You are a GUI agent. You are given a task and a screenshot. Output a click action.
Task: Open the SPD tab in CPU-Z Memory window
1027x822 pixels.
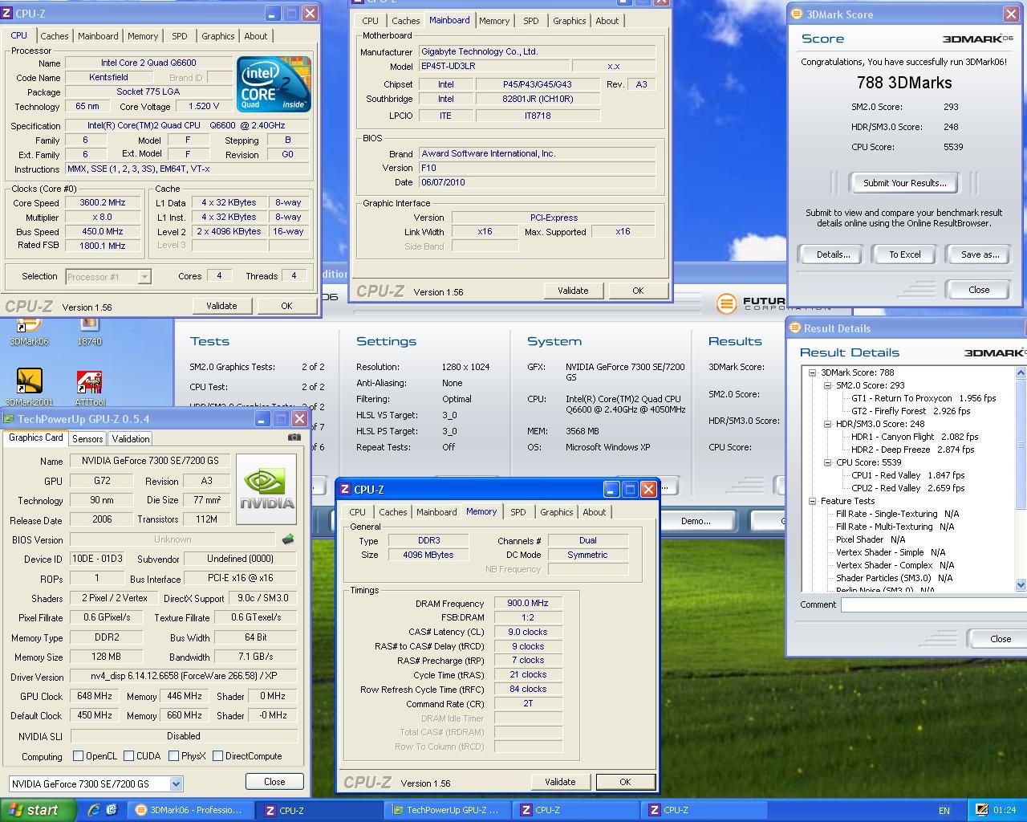pyautogui.click(x=518, y=512)
